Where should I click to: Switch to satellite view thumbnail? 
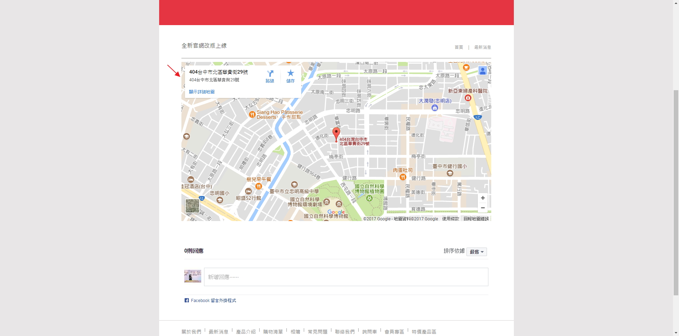[x=192, y=206]
